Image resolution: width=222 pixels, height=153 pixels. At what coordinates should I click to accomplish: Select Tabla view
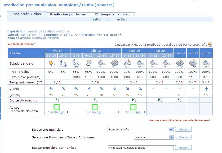click(x=96, y=20)
